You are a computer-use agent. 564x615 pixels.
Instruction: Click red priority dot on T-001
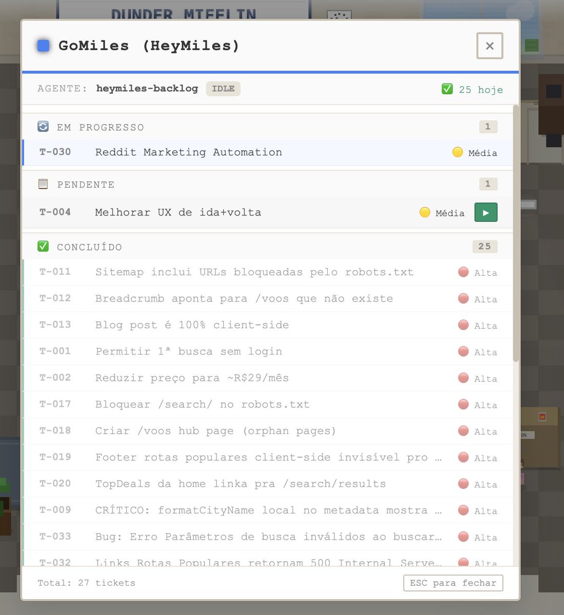pyautogui.click(x=463, y=352)
